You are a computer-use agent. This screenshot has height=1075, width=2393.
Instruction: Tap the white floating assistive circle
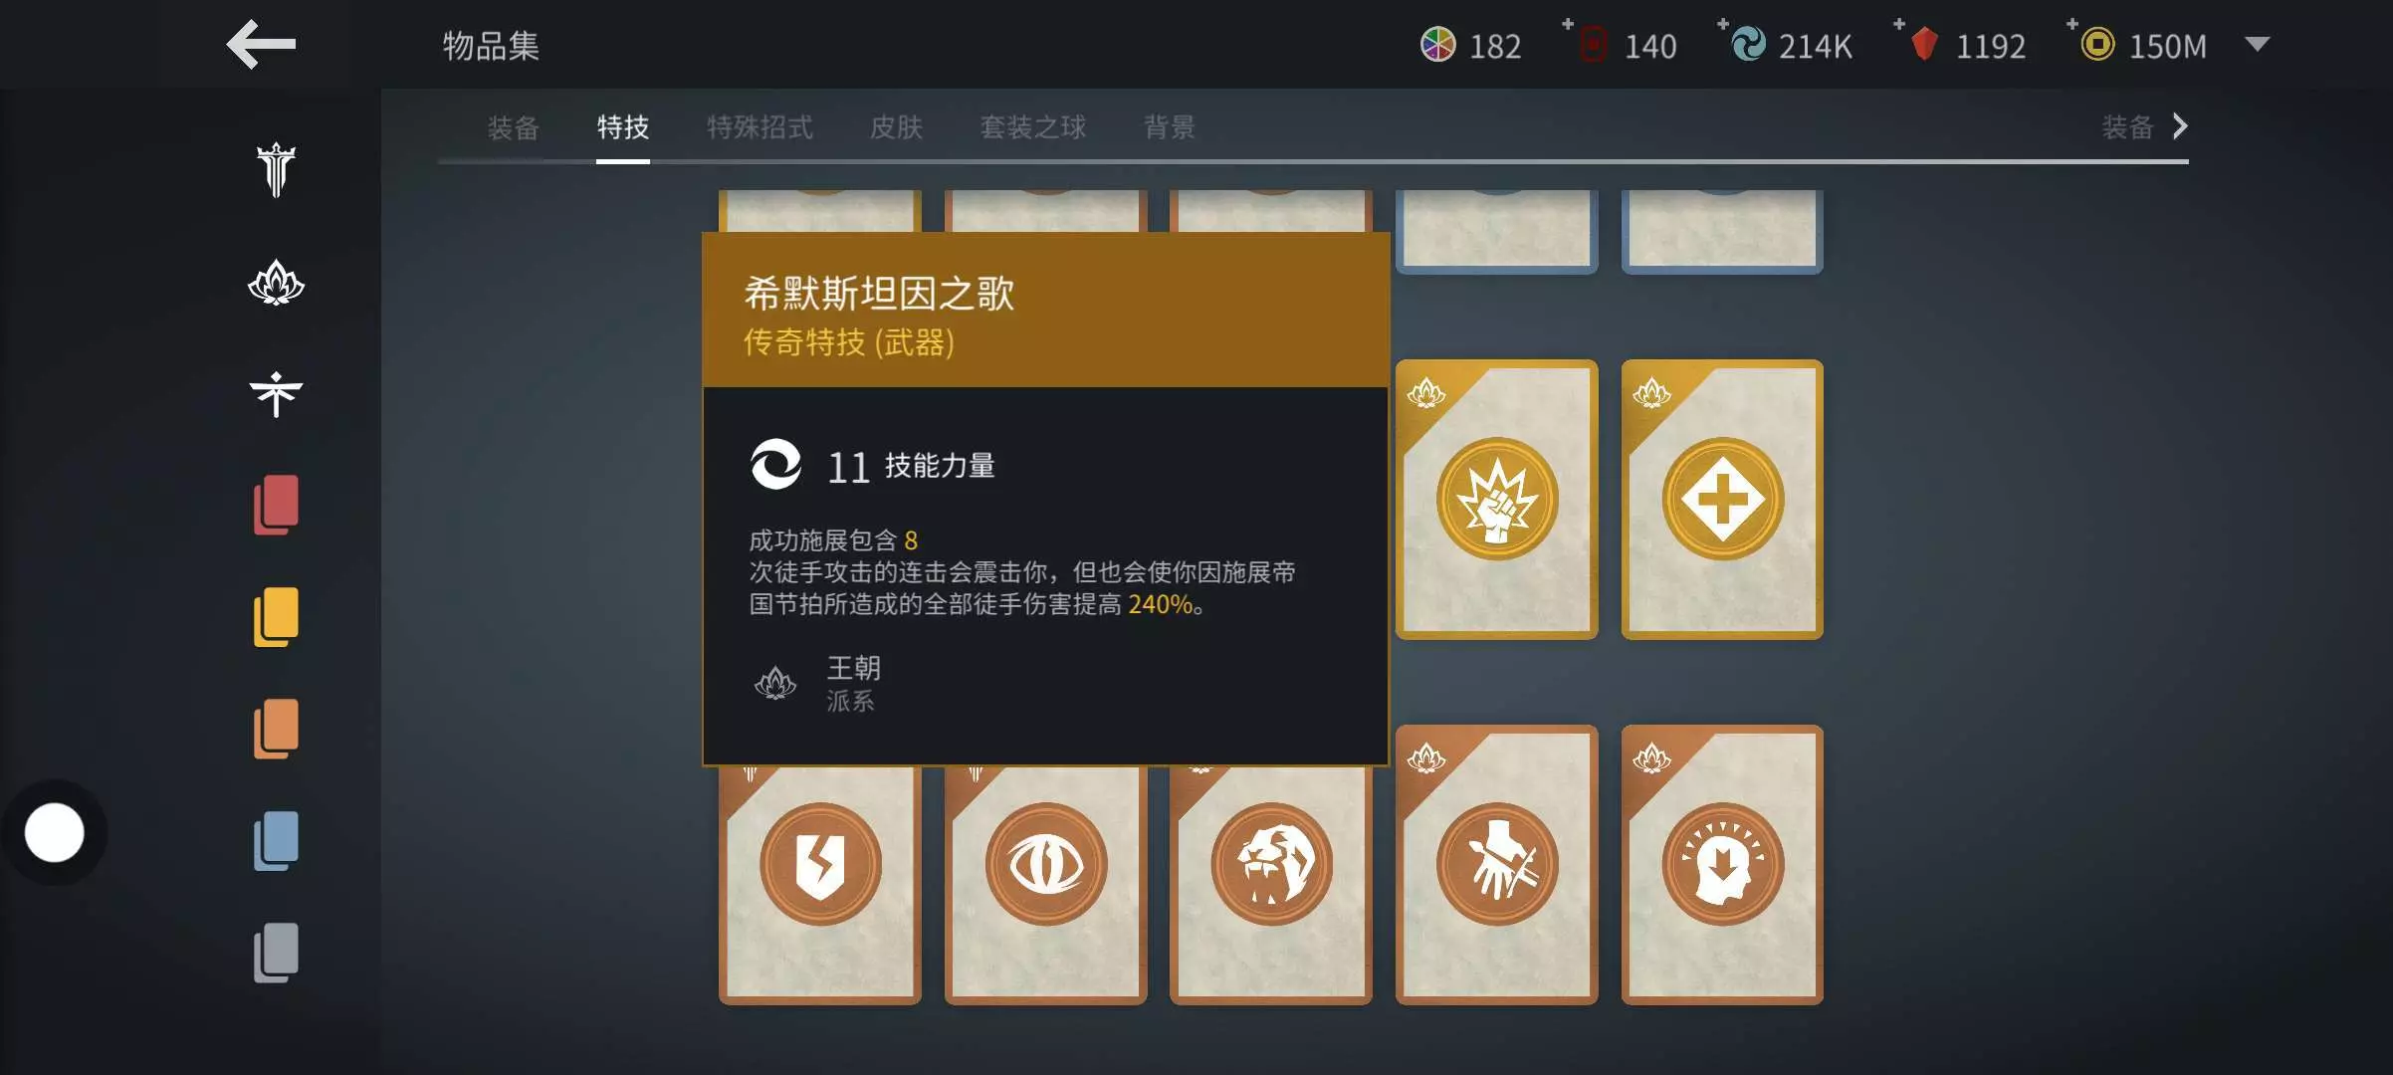point(55,833)
